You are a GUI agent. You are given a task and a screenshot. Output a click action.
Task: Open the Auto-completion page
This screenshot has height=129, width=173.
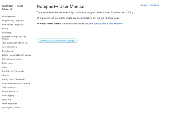pos(9,47)
